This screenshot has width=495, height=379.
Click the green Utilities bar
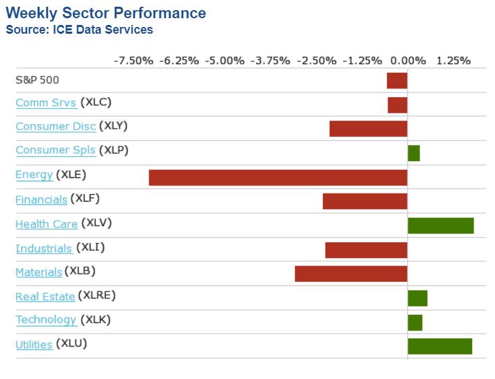440,346
